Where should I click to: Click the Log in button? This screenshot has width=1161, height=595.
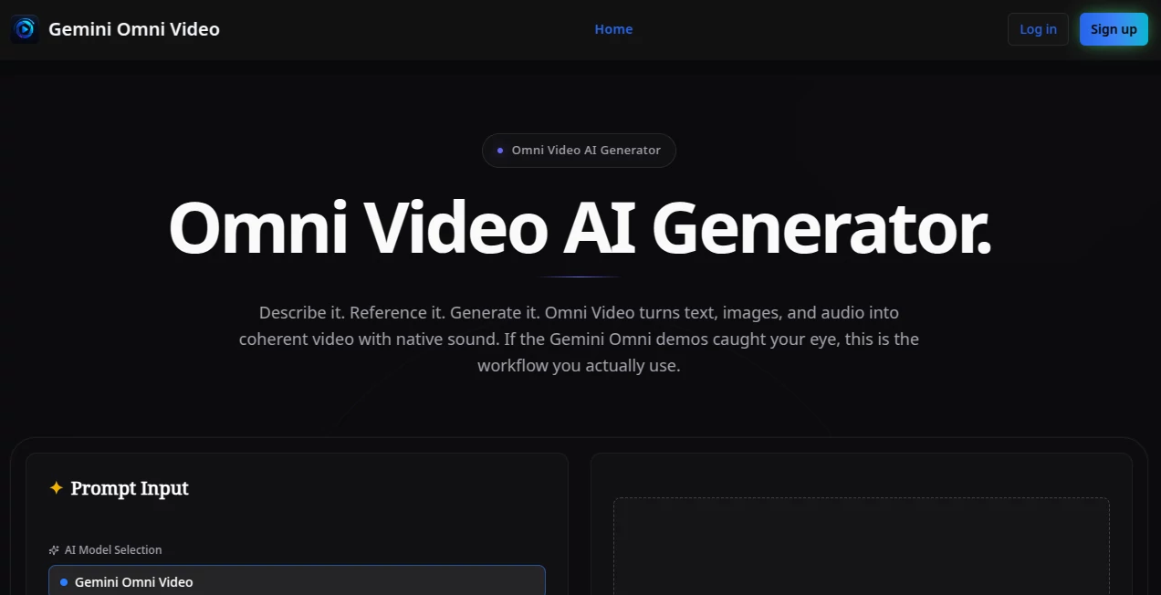coord(1038,29)
